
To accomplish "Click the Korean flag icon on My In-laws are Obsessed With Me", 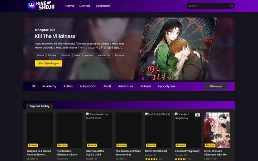I will point(227,115).
